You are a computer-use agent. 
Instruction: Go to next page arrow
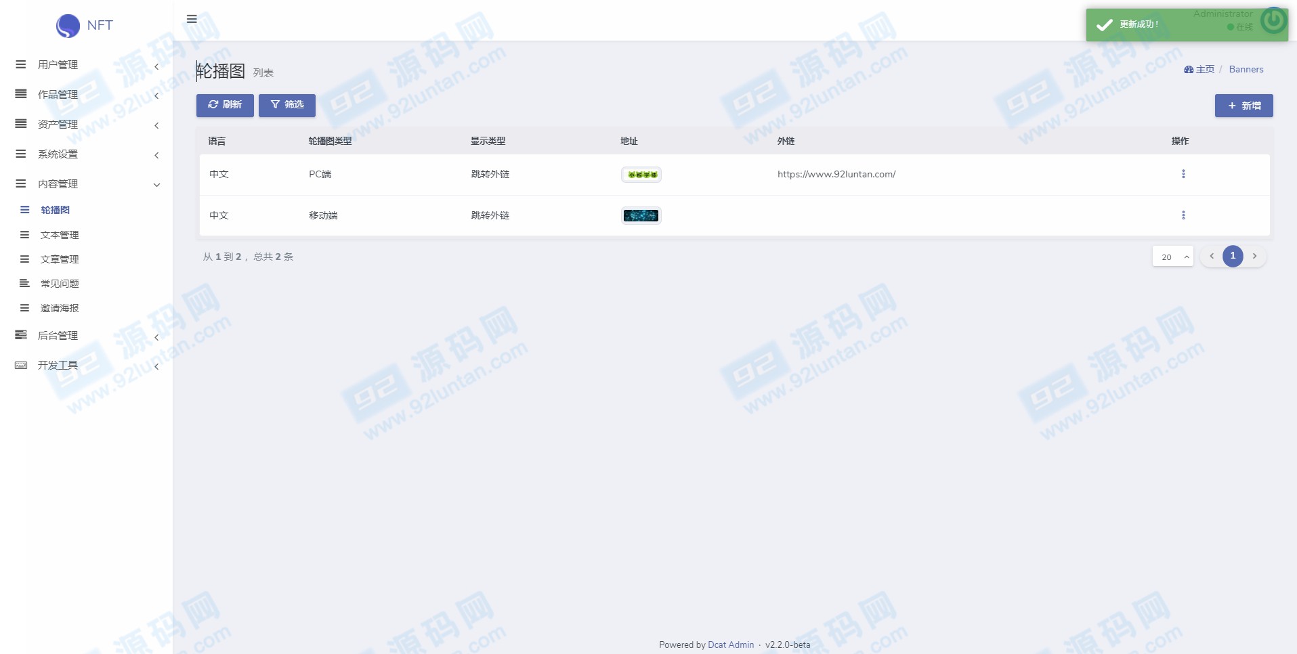[x=1254, y=256]
